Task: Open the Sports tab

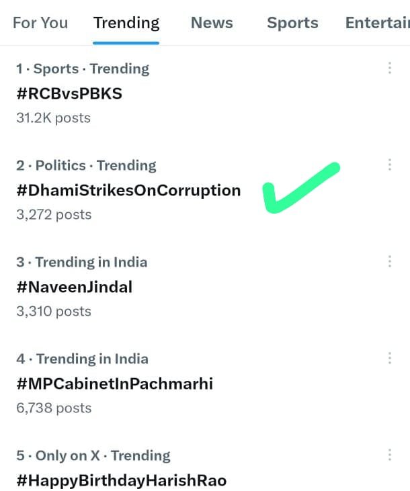Action: (292, 23)
